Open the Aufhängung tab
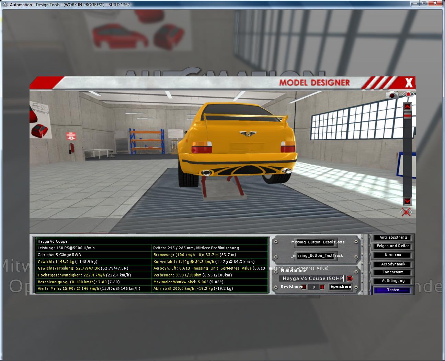445x361 pixels. coord(393,281)
